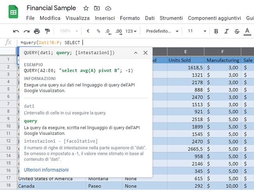Screen dimensions: 254x190
Task: Decrease decimal places
Action: point(108,31)
